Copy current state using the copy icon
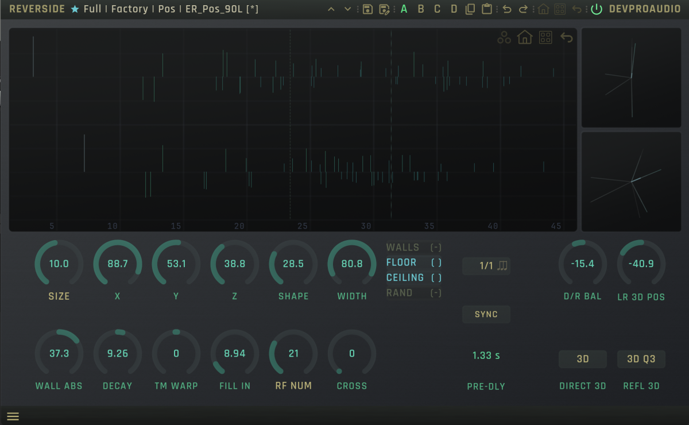 click(470, 9)
